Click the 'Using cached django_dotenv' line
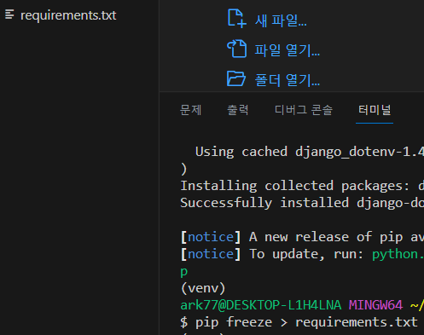Viewport: 424px width, 335px height. (x=310, y=152)
